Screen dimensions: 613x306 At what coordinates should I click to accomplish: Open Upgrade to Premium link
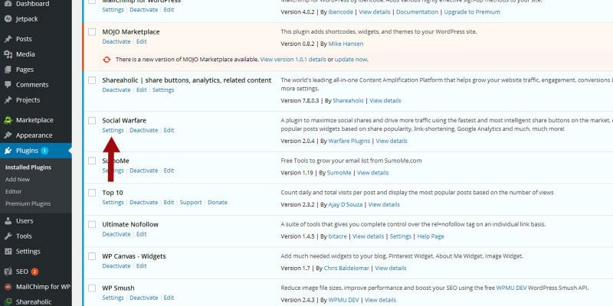point(472,11)
